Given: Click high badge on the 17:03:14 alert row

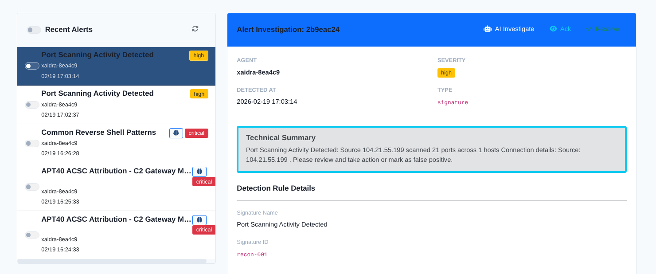Looking at the screenshot, I should tap(199, 55).
